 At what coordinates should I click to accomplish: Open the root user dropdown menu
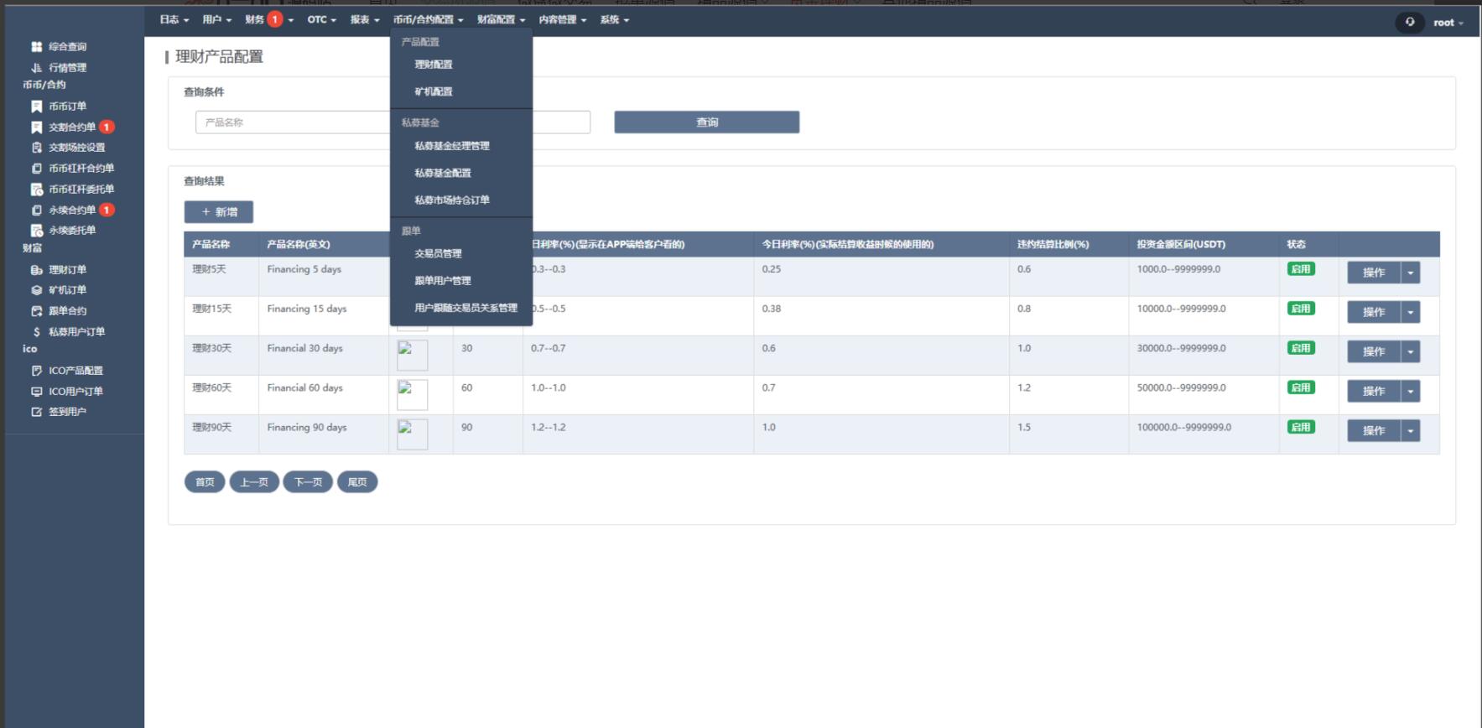click(1448, 23)
